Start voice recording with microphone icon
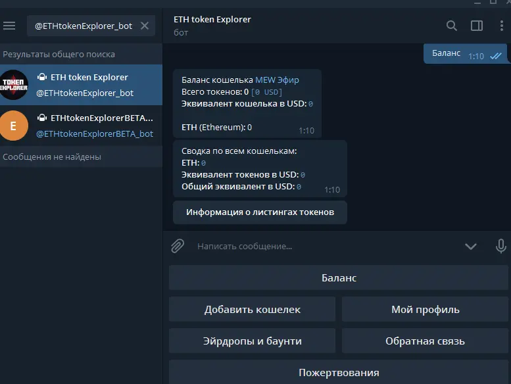This screenshot has height=384, width=511. point(501,246)
